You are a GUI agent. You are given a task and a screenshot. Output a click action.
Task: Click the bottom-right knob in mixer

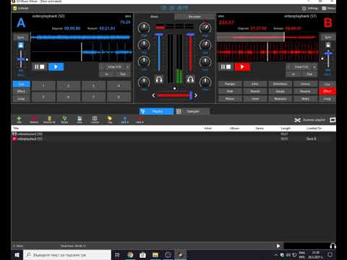(x=205, y=82)
